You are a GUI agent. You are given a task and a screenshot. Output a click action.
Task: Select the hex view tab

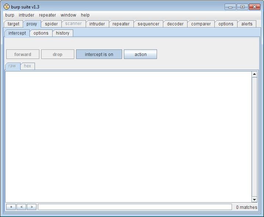click(x=28, y=66)
